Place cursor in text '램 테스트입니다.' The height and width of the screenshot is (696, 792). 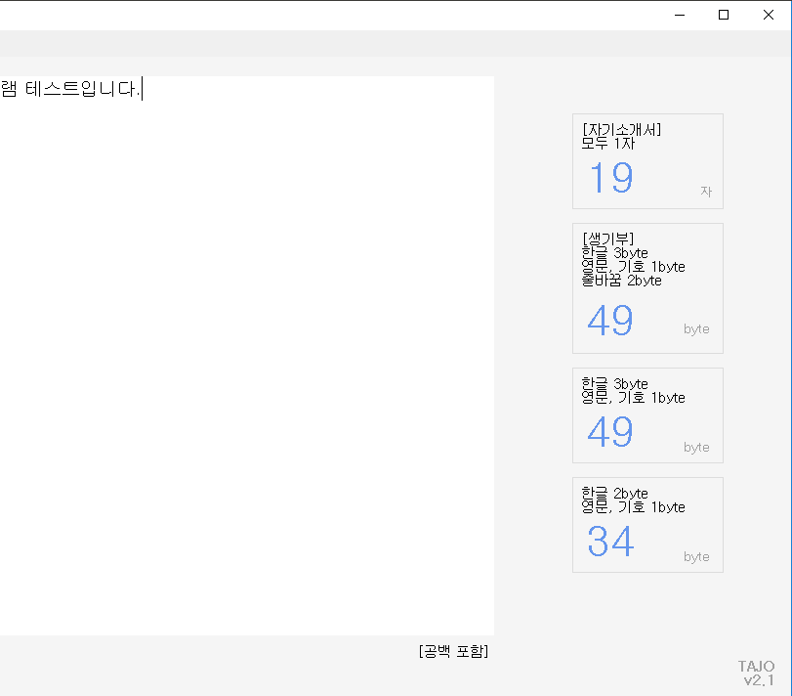pos(70,89)
